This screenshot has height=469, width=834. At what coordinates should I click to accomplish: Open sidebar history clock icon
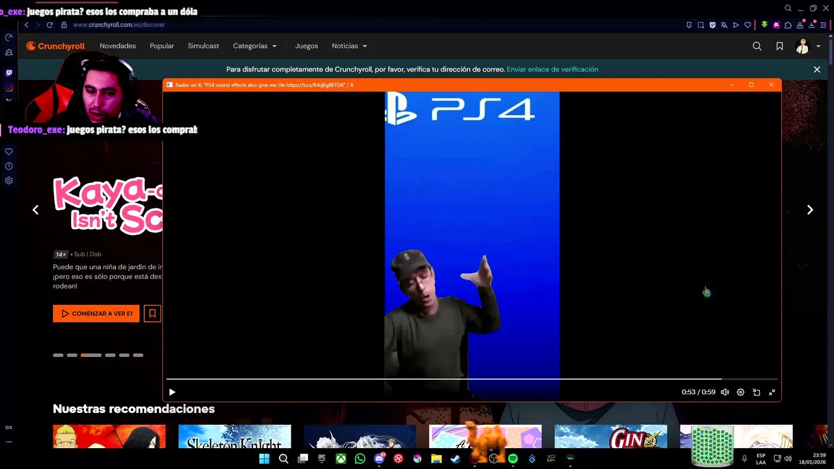[x=8, y=166]
